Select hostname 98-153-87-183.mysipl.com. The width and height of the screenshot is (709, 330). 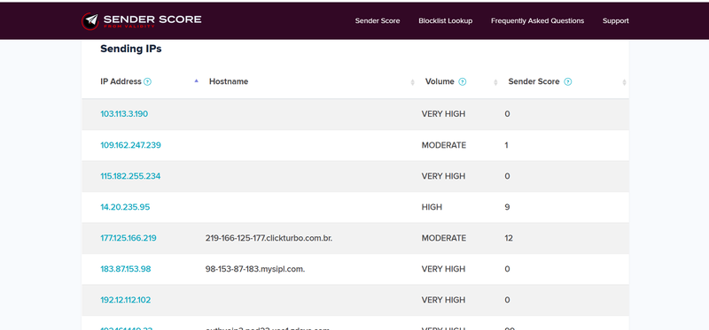click(255, 269)
